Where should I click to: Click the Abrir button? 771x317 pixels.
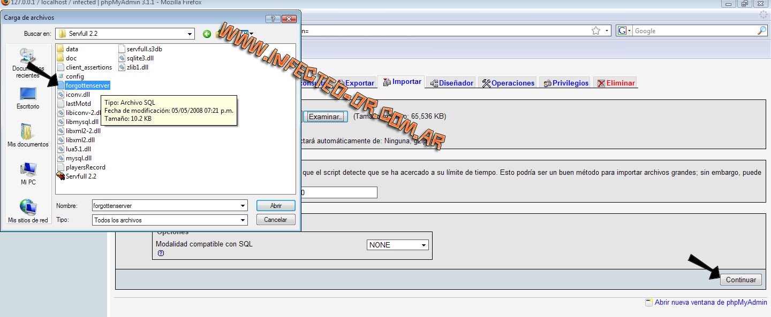[x=276, y=206]
